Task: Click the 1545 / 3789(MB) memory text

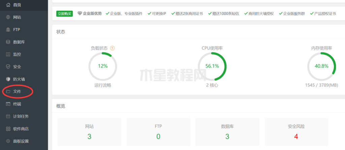Action: [321, 85]
